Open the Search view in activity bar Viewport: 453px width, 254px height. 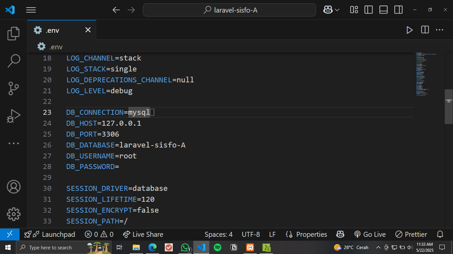[14, 61]
